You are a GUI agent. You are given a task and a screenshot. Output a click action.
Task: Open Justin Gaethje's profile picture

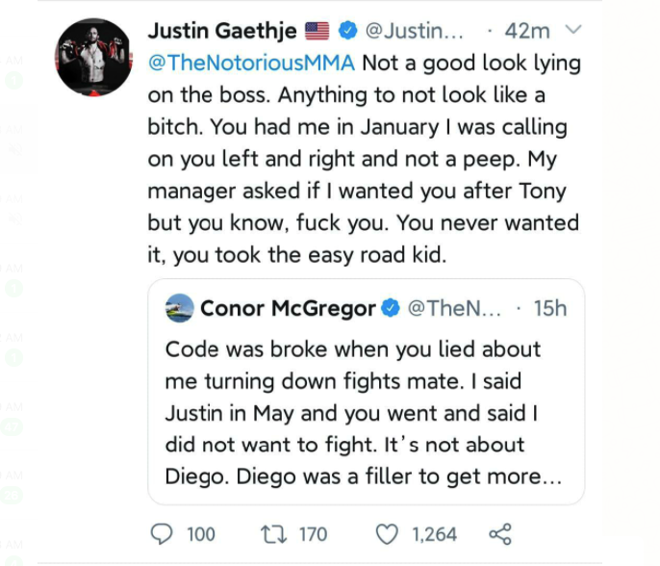point(92,57)
